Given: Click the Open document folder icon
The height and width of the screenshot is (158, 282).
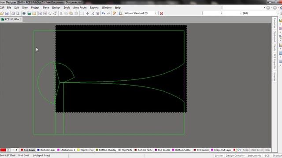Looking at the screenshot, I should click(2, 14).
